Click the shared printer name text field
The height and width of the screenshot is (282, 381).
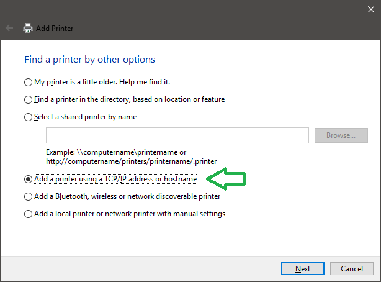[177, 135]
